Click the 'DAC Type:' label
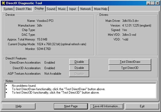The height and width of the screenshot is (112, 161). coord(29,35)
